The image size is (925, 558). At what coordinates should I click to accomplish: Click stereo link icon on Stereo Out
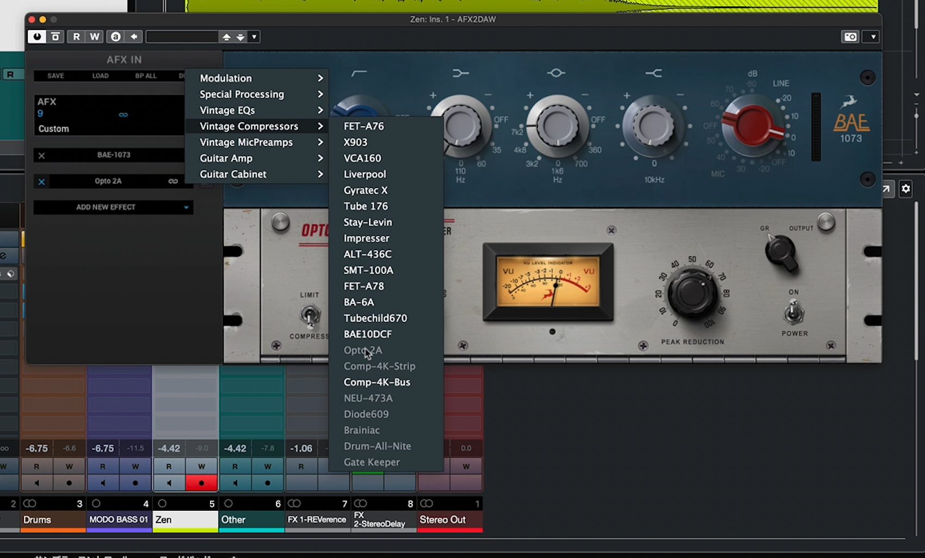[427, 504]
